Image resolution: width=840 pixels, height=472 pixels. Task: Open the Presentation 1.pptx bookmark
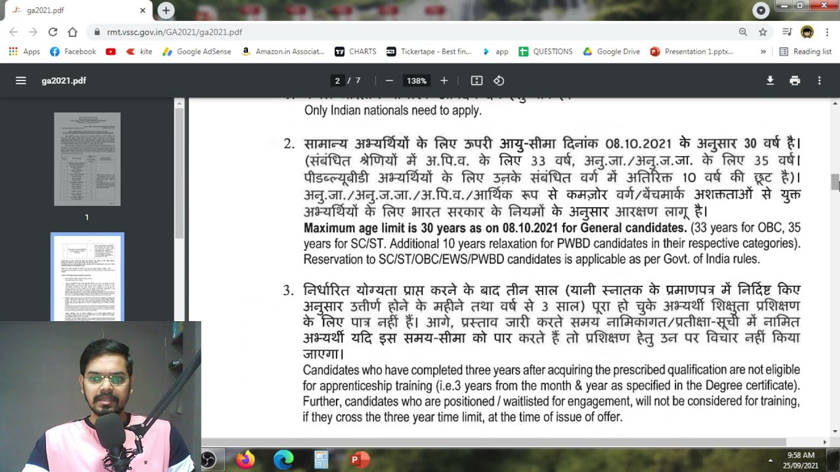pos(692,51)
